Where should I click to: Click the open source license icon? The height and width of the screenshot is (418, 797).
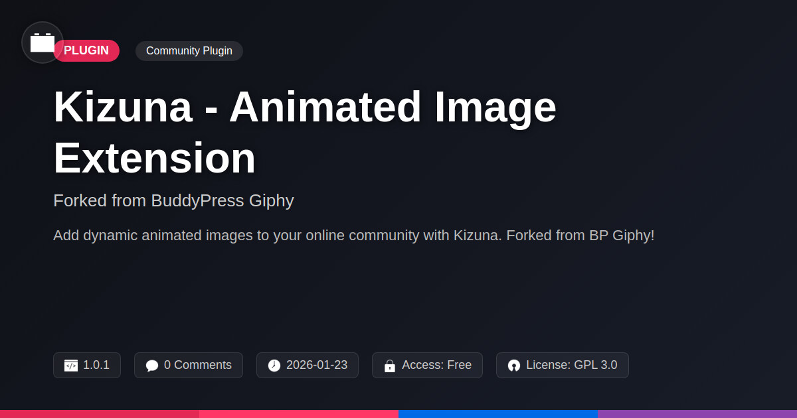514,366
